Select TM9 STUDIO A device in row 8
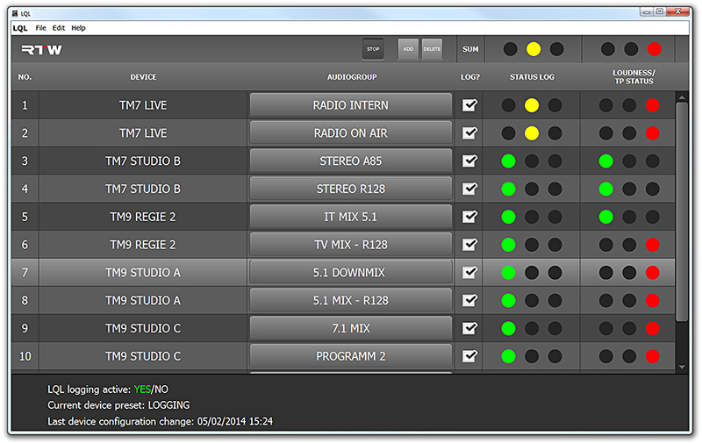 point(143,301)
